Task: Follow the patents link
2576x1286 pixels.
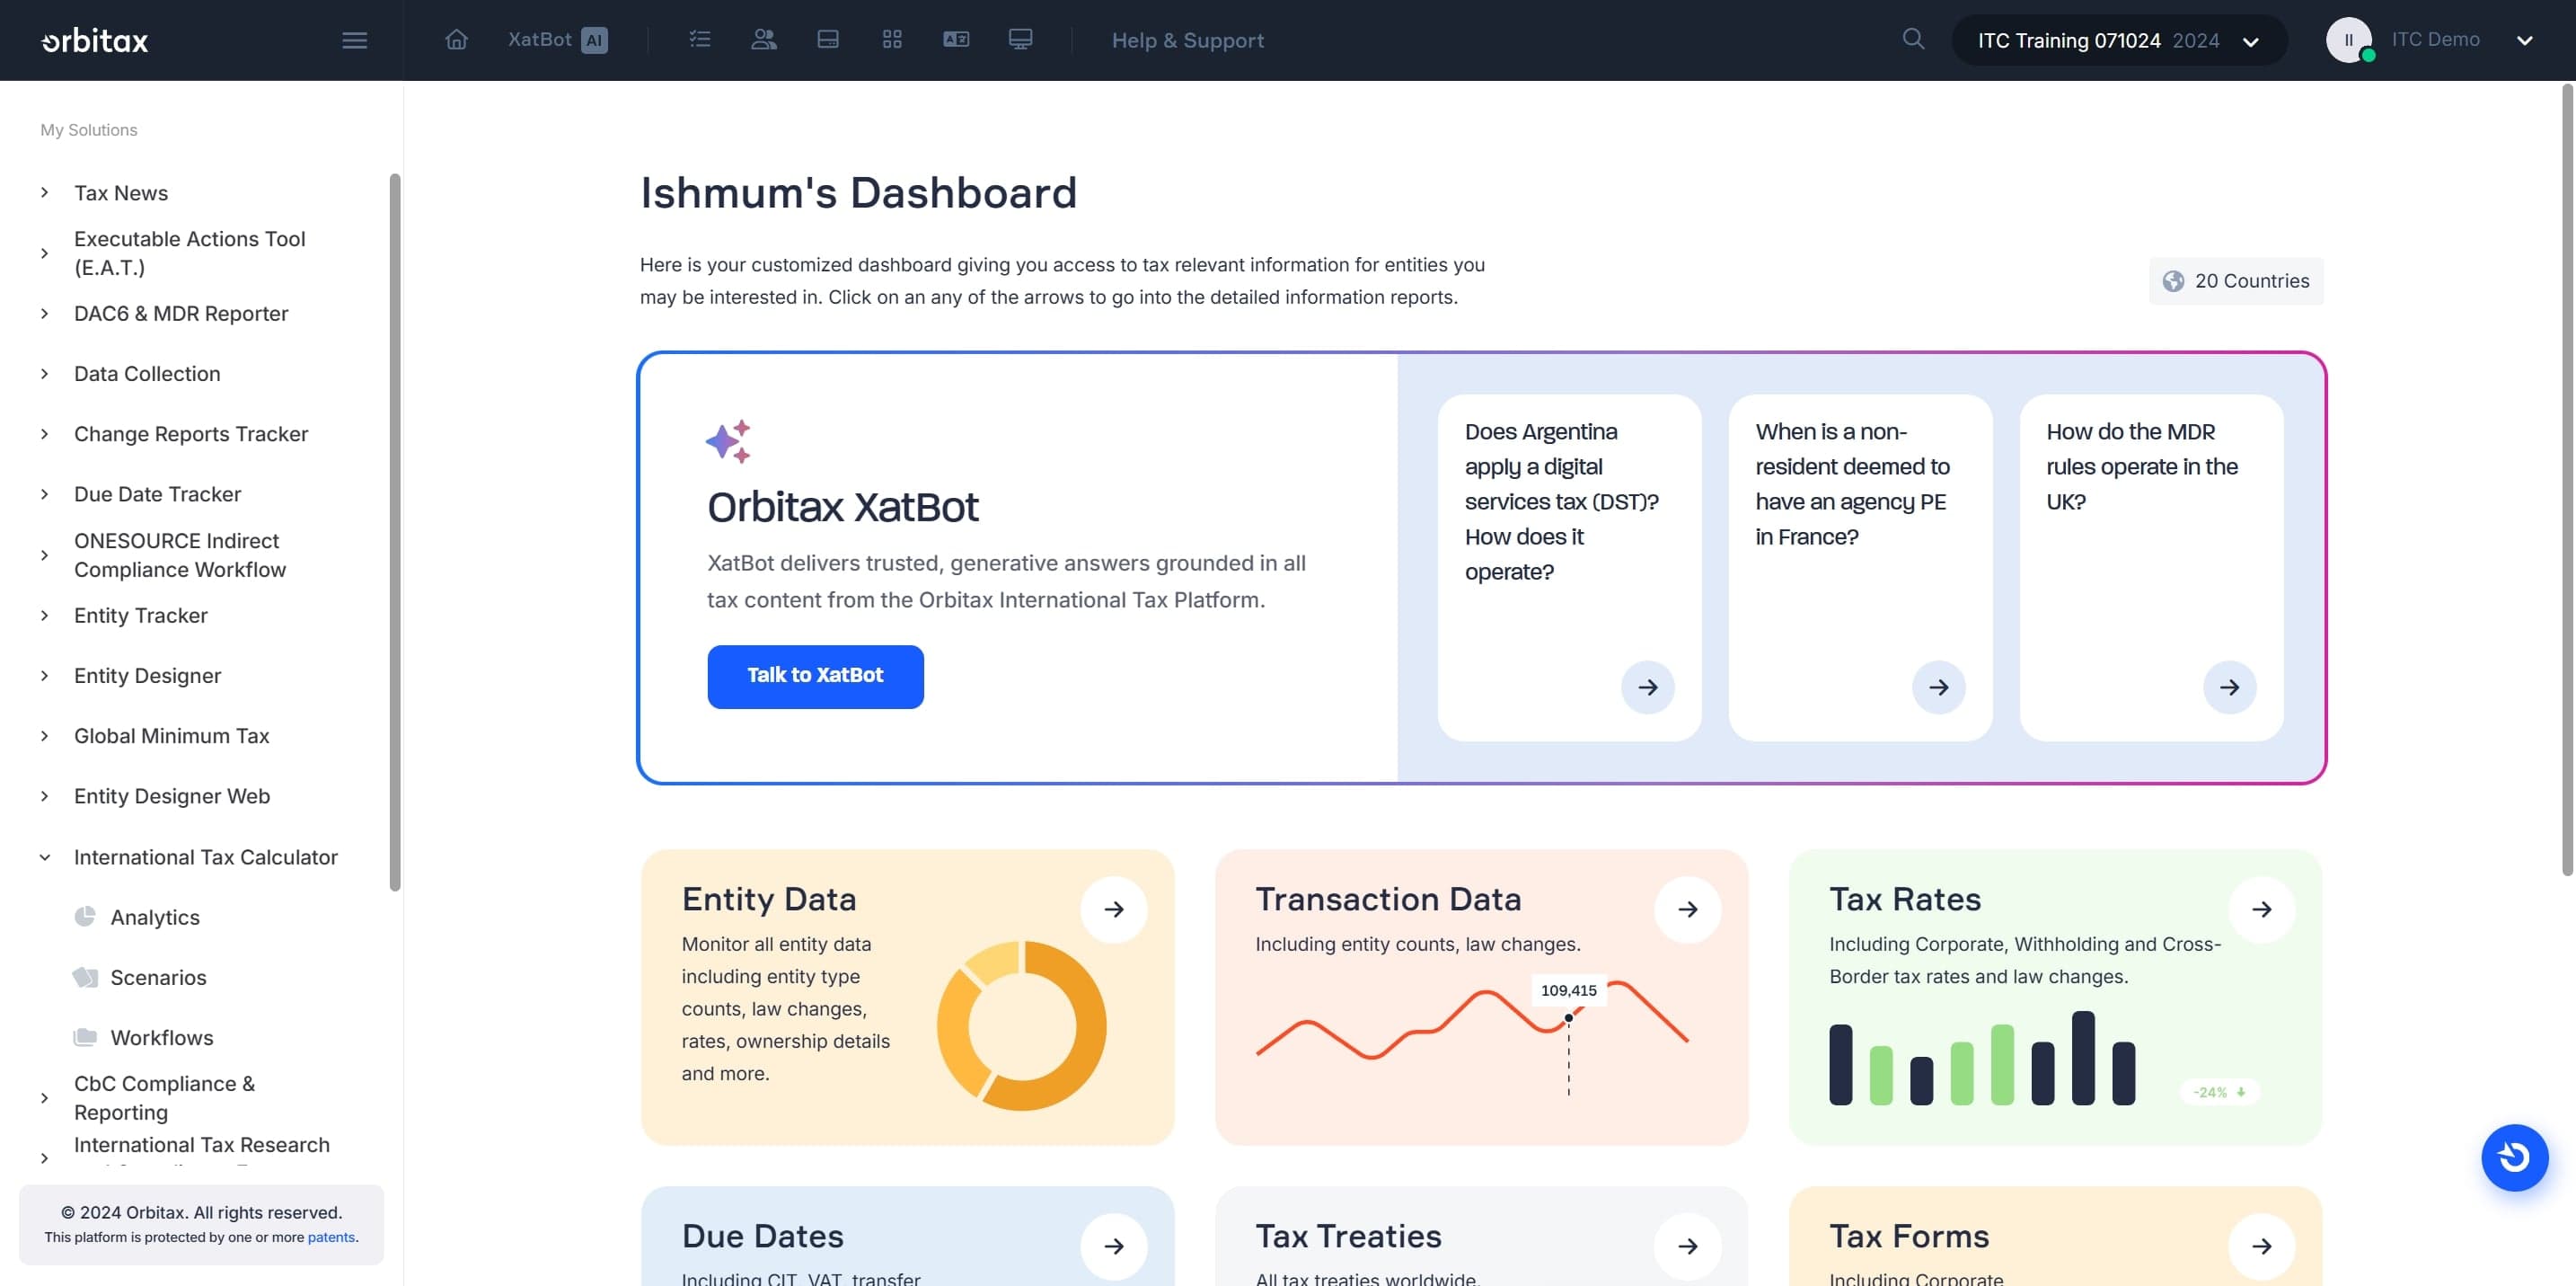Action: (x=331, y=1237)
